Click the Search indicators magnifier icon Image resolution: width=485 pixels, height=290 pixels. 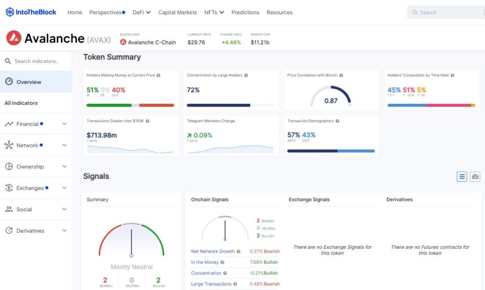(8, 61)
